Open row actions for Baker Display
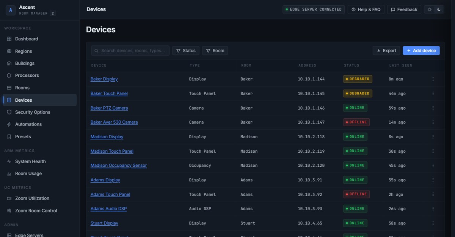The image size is (455, 237). tap(433, 79)
